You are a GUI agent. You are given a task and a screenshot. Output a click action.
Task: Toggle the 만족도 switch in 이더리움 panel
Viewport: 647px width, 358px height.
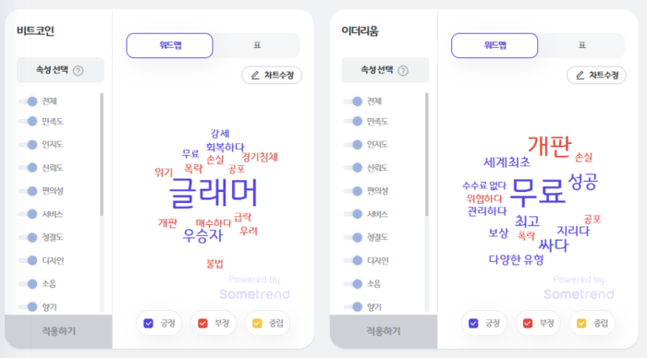(353, 121)
